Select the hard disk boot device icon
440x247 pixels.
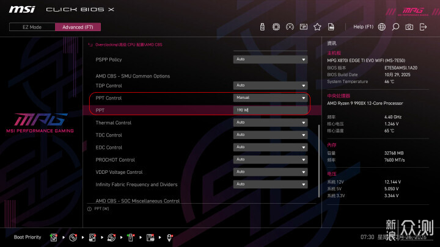54,237
